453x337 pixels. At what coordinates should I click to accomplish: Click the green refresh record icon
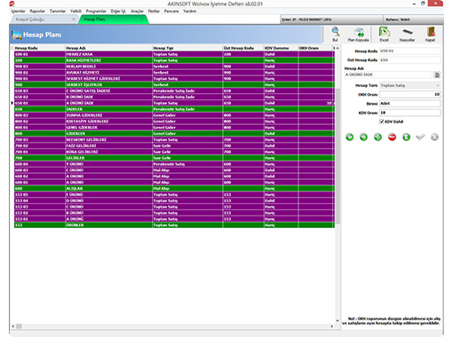[x=406, y=137]
